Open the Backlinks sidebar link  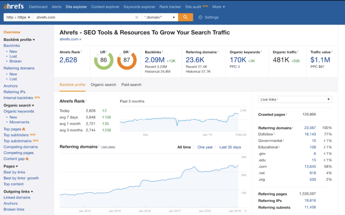point(12,45)
